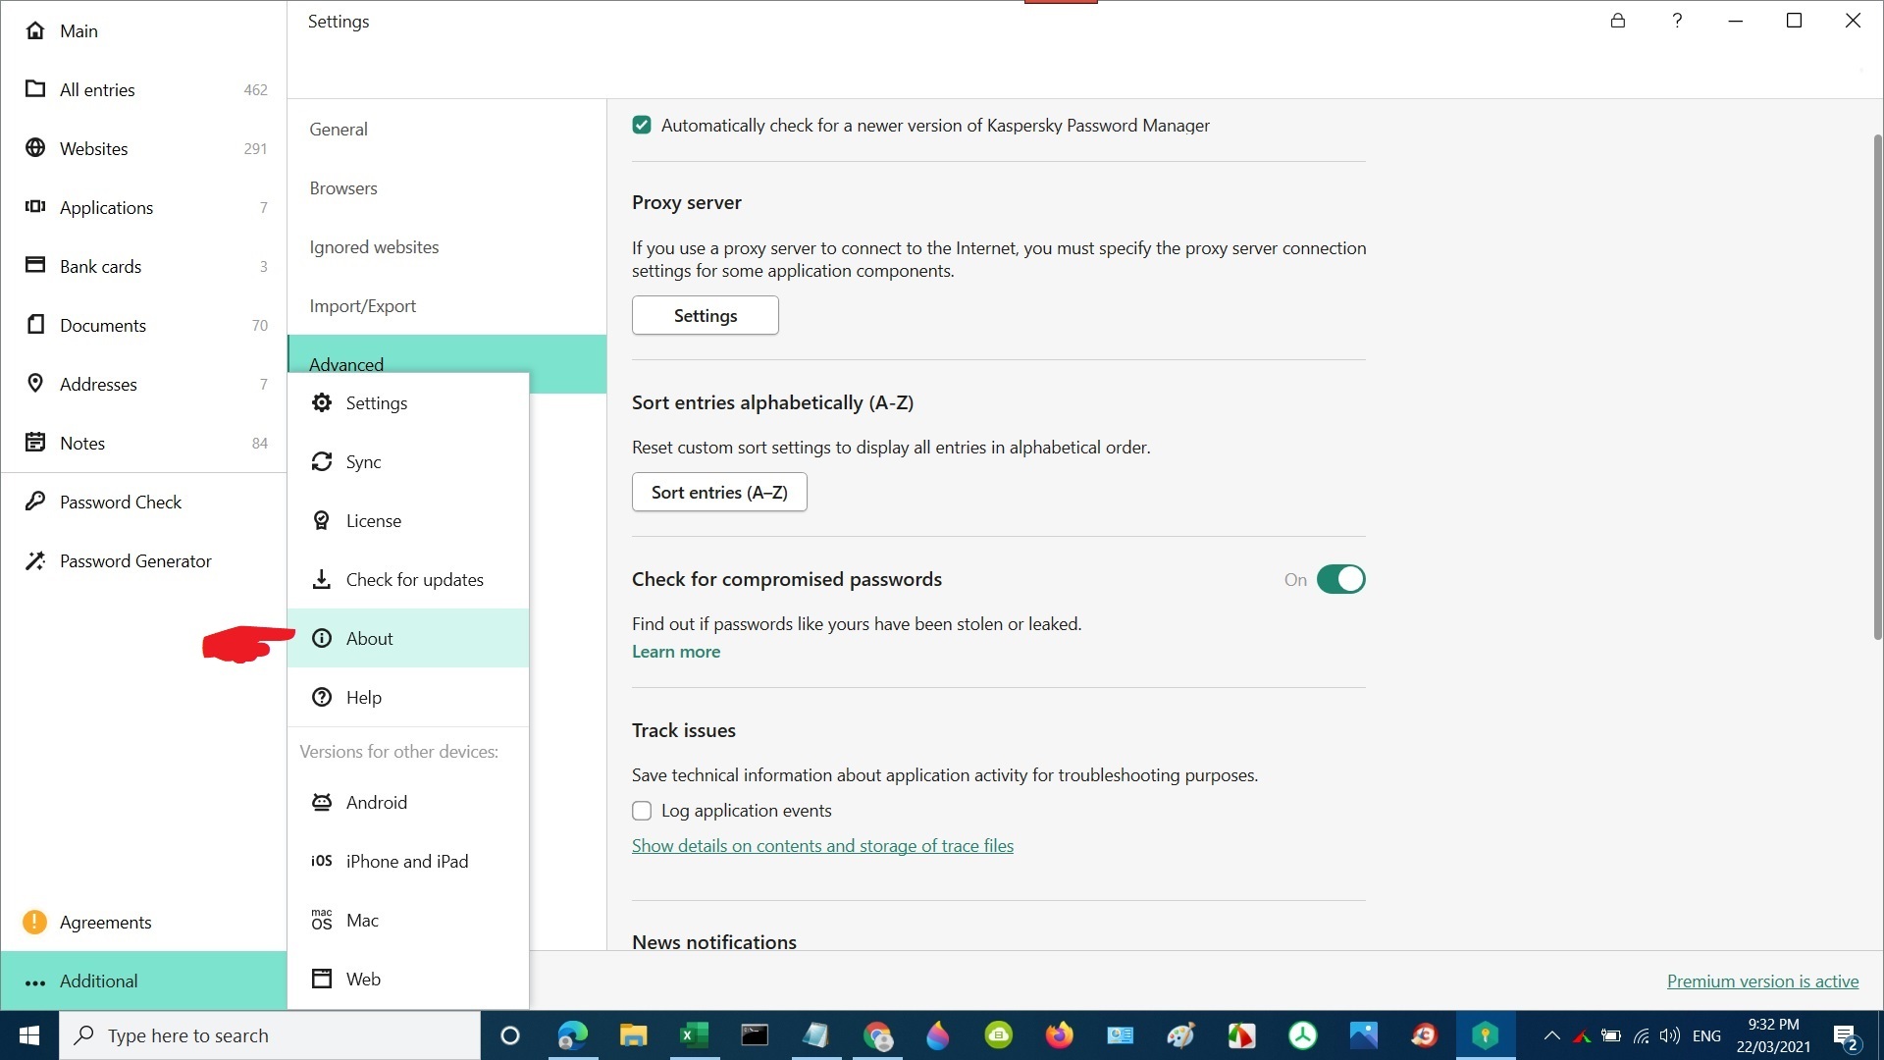Screen dimensions: 1884x1060
Task: Click the settings page vertical scrollbar
Action: click(x=1878, y=388)
